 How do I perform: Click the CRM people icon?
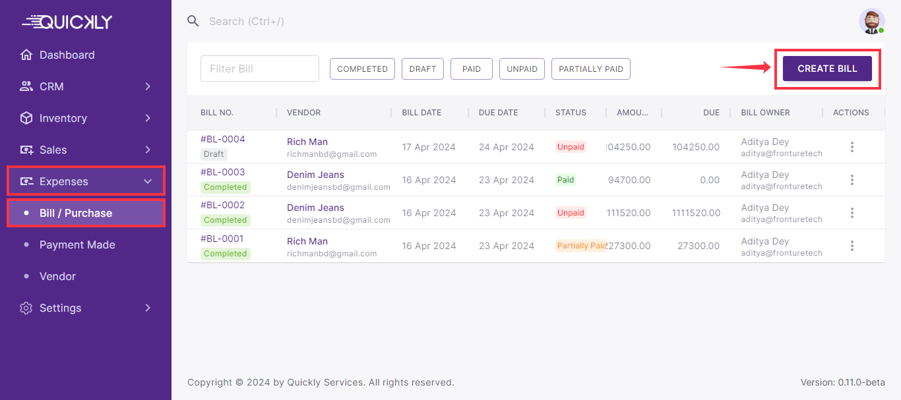(x=26, y=86)
